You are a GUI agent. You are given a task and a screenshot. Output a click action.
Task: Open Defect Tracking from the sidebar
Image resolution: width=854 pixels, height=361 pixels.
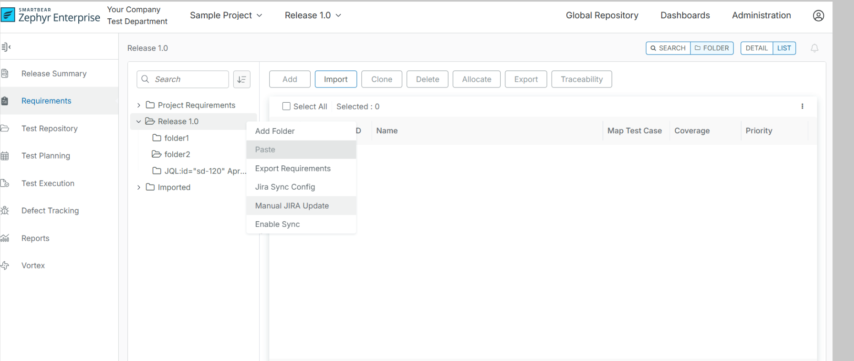point(50,211)
